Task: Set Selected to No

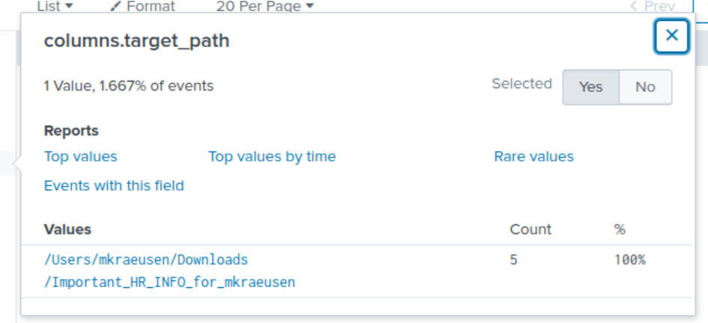Action: click(645, 87)
